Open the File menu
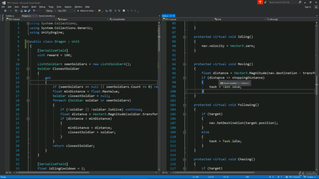The image size is (319, 179). point(3,7)
